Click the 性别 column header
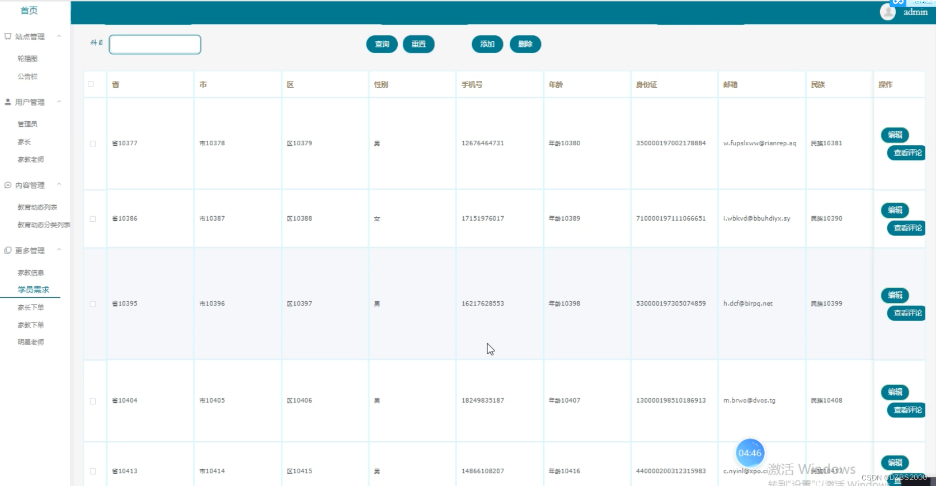936x486 pixels. click(381, 85)
